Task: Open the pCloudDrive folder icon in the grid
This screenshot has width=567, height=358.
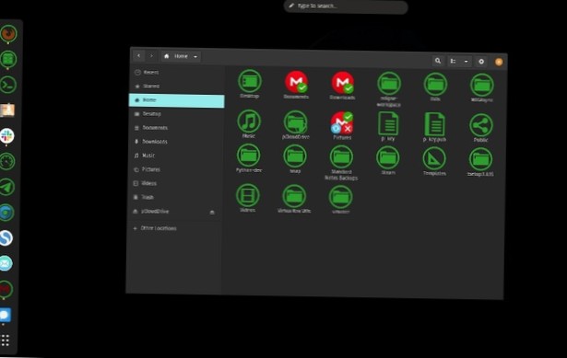Action: (295, 122)
